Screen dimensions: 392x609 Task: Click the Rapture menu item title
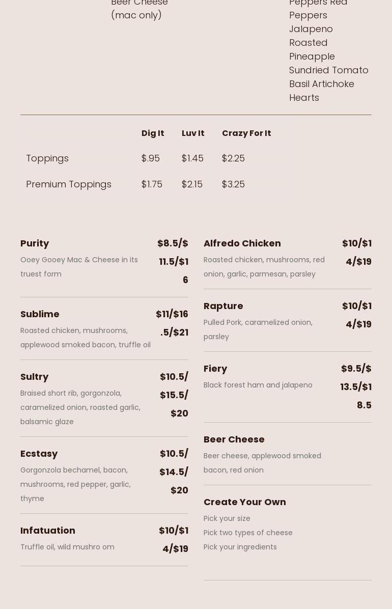(x=223, y=306)
